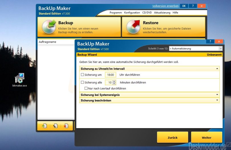231x150 pixels.
Task: Check 'Nur nach Leerlauf durchführen'
Action: click(x=86, y=89)
